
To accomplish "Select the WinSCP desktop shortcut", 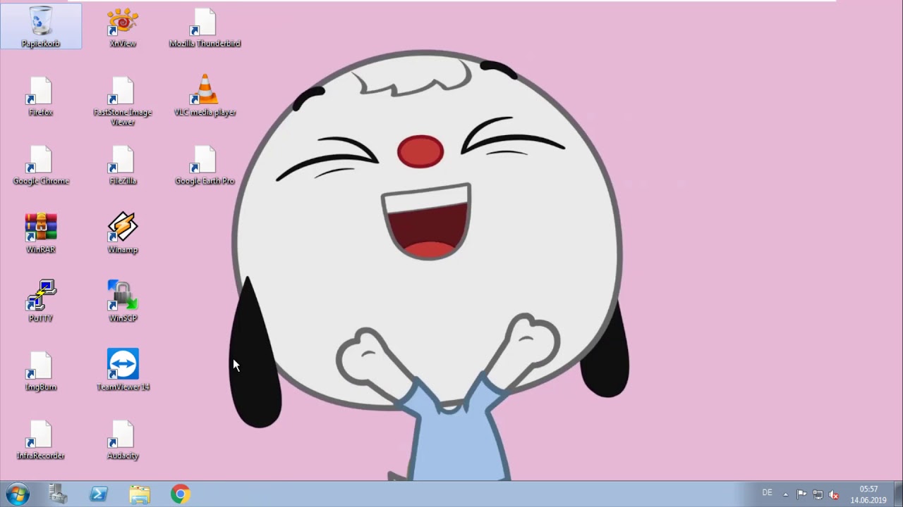I will click(123, 302).
